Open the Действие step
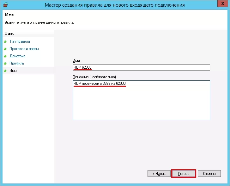The height and width of the screenshot is (186, 230). [17, 56]
